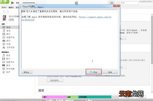Screen dimensions: 153x101
Task: Select 信息 in the sidebar
Action: pyautogui.click(x=8, y=44)
